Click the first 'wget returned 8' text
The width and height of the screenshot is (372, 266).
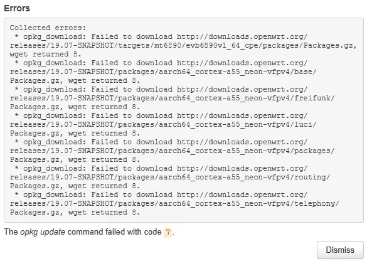(46, 54)
